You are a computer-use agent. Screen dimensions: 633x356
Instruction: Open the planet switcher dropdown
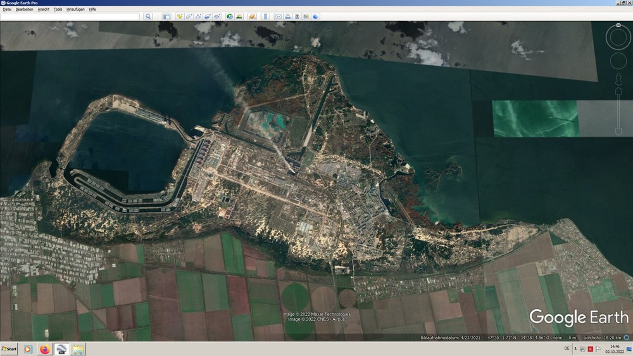coord(253,16)
